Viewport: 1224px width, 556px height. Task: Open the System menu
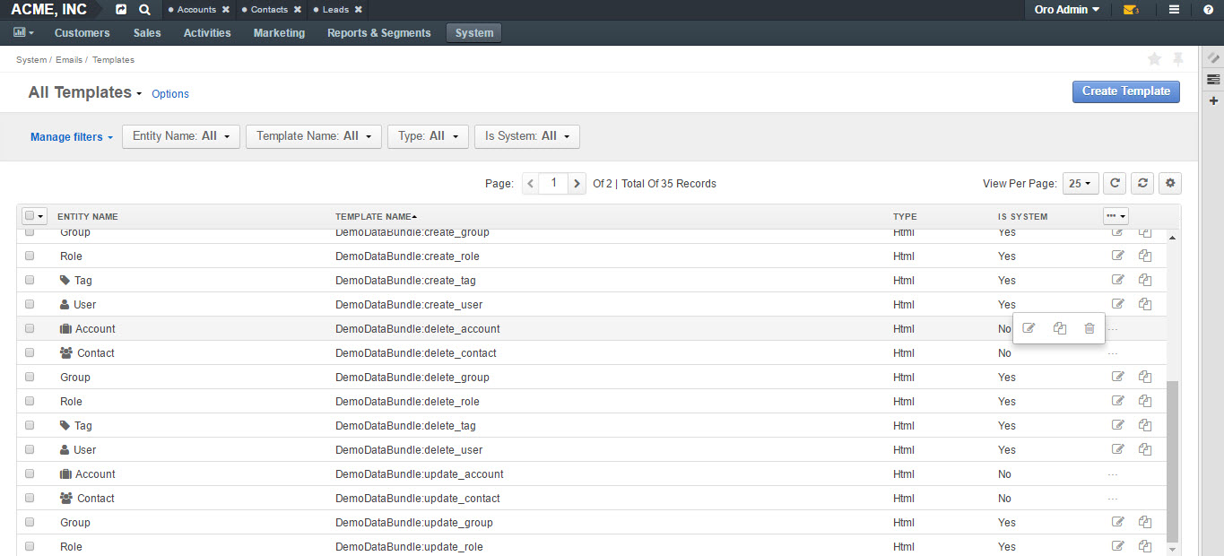tap(474, 33)
